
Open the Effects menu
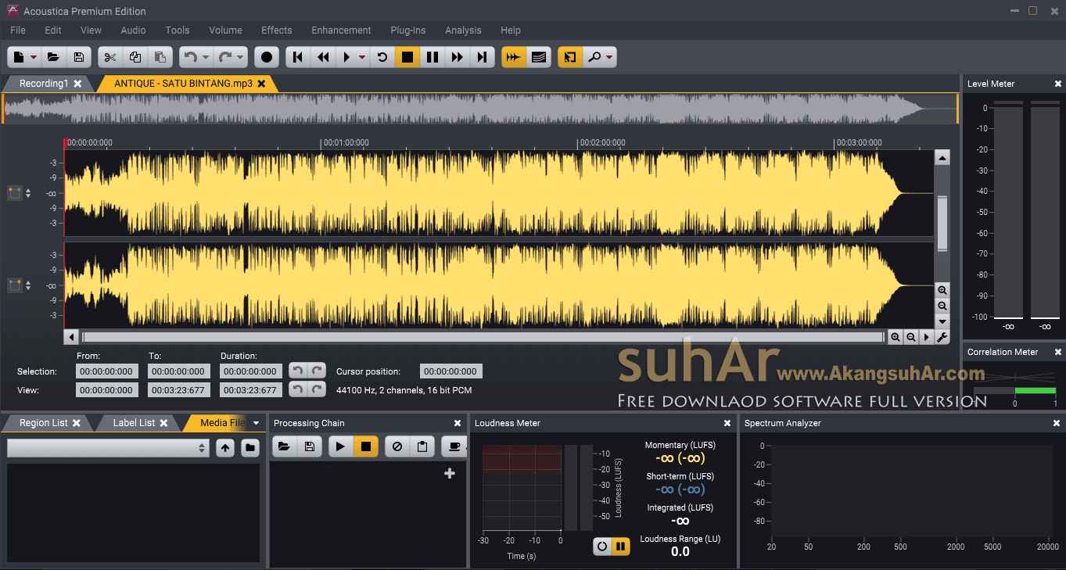pos(277,30)
